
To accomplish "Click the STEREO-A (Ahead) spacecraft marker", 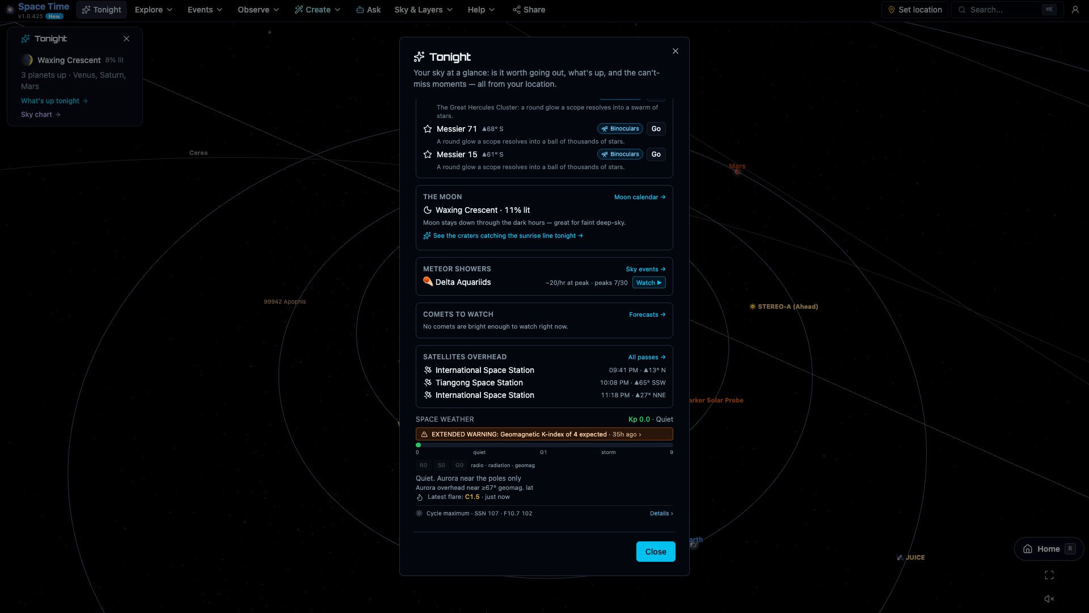I will click(753, 306).
